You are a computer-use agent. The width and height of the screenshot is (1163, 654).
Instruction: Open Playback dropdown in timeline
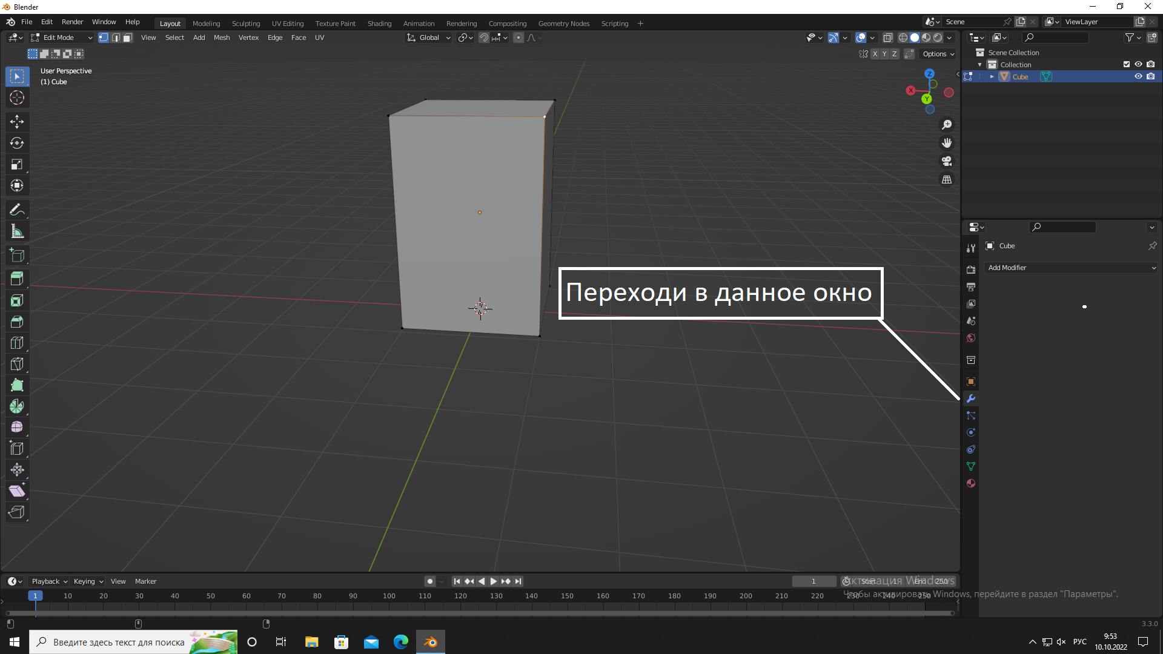[x=48, y=581]
